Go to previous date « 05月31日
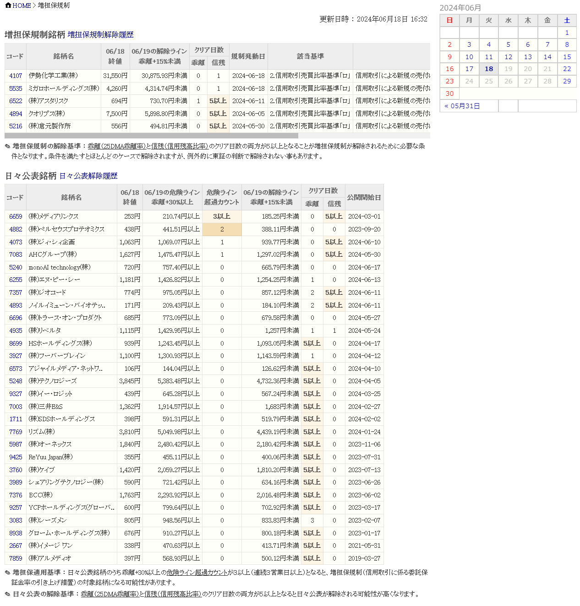Viewport: 580px width, 606px height. [462, 106]
